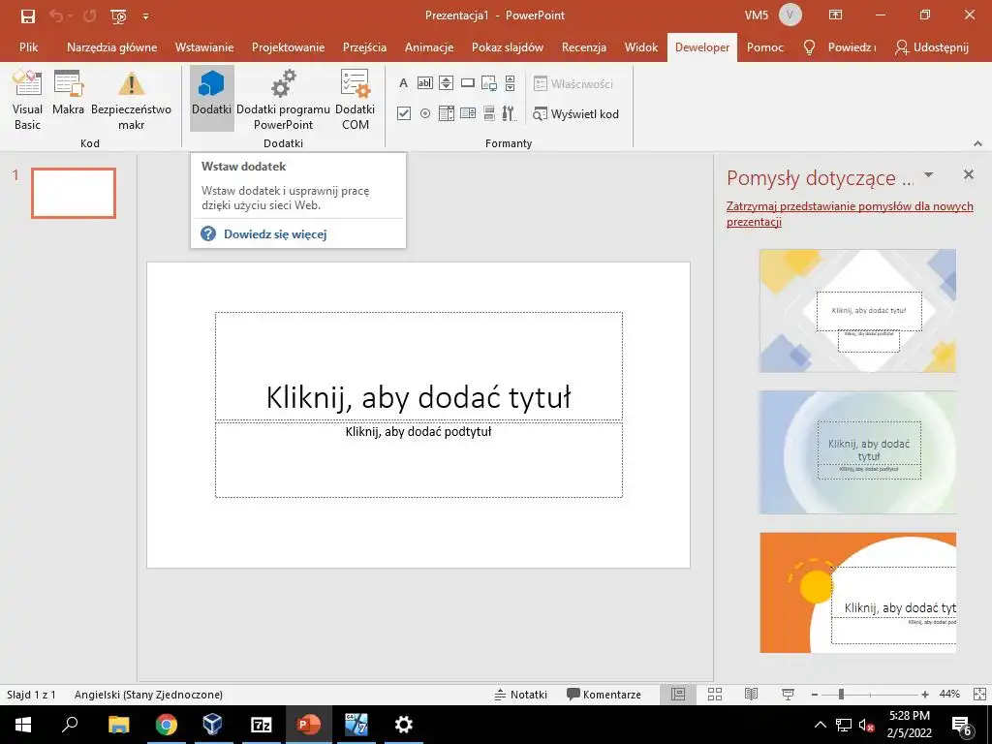The width and height of the screenshot is (992, 744).
Task: Start slideshow from beginning in quick access
Action: tap(118, 15)
